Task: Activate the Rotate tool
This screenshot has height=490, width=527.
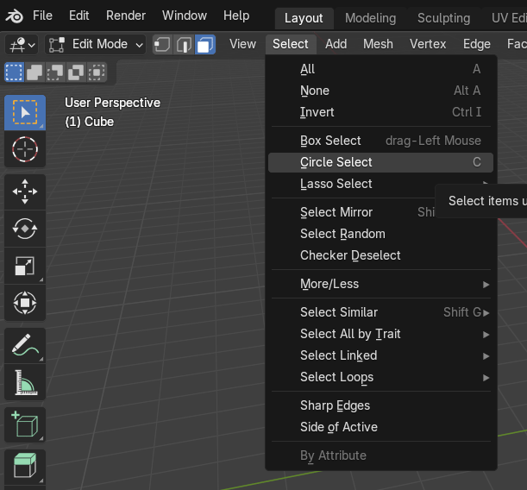Action: pyautogui.click(x=25, y=229)
